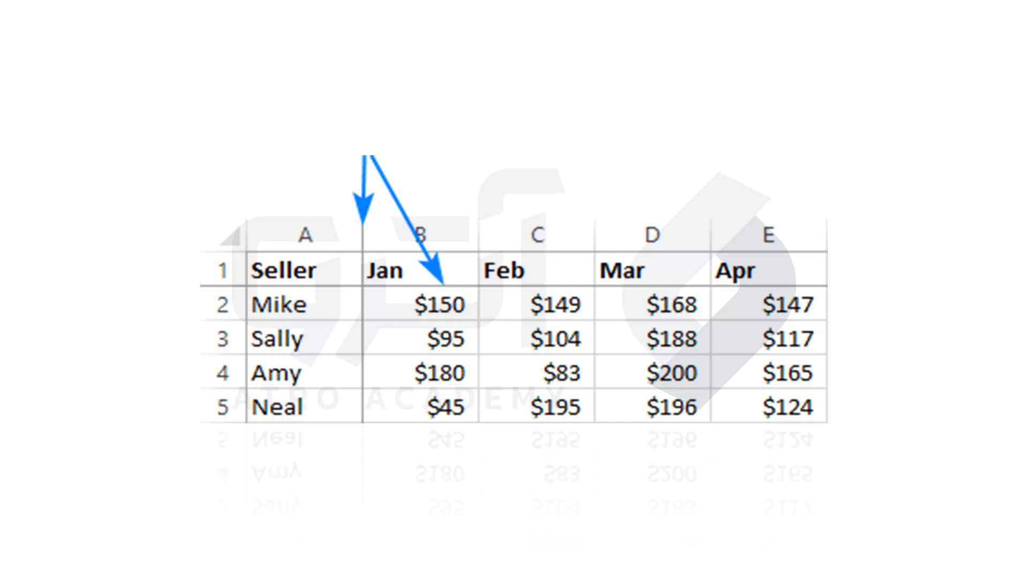Click the $147 cell

[x=769, y=304]
